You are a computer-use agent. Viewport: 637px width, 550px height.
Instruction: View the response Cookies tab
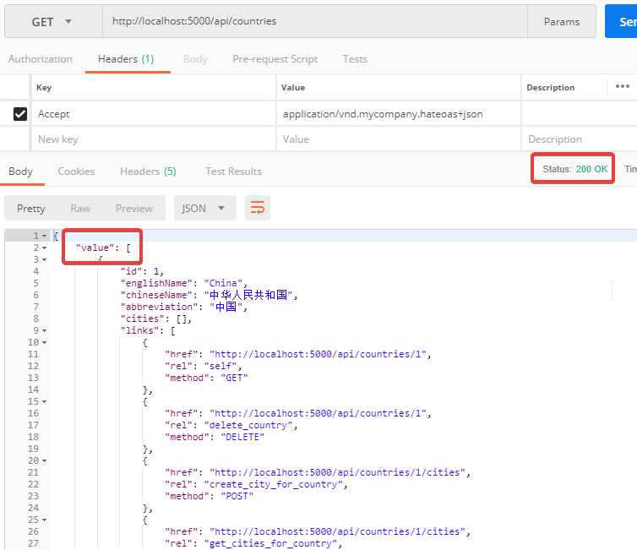pos(76,172)
